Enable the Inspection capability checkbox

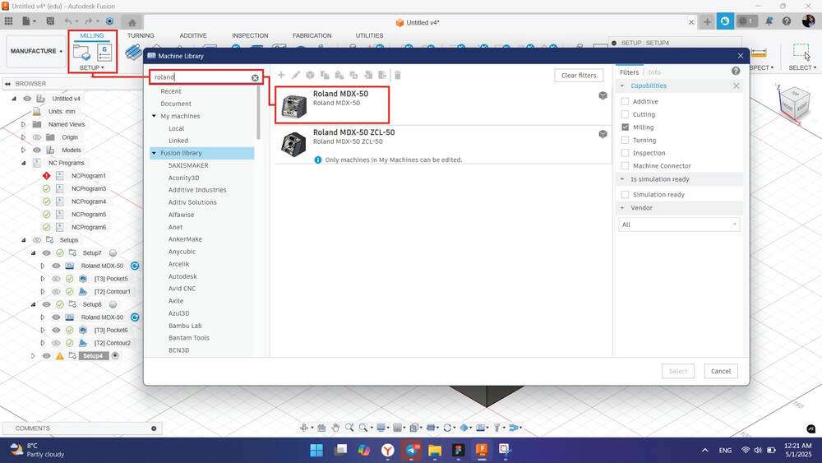tap(625, 153)
